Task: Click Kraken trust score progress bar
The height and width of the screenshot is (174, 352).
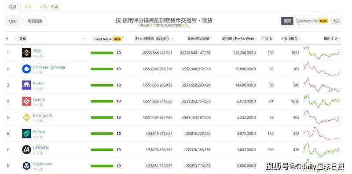Action: click(x=102, y=85)
